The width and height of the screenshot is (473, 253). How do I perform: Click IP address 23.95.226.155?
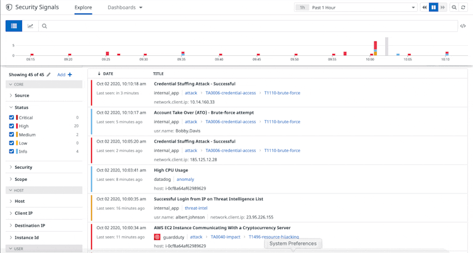click(259, 217)
